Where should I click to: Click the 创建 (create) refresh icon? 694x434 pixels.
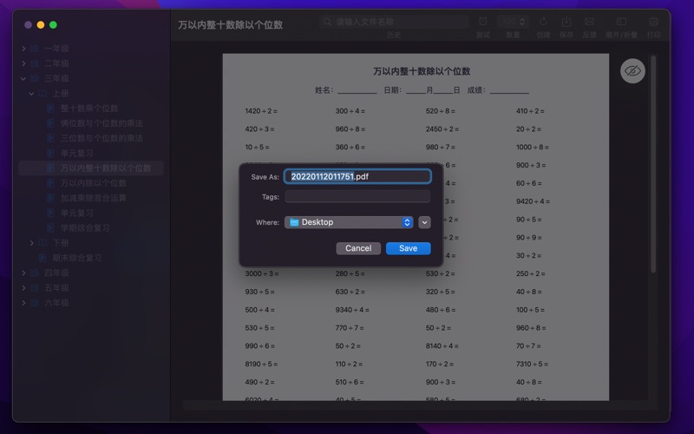pyautogui.click(x=543, y=22)
